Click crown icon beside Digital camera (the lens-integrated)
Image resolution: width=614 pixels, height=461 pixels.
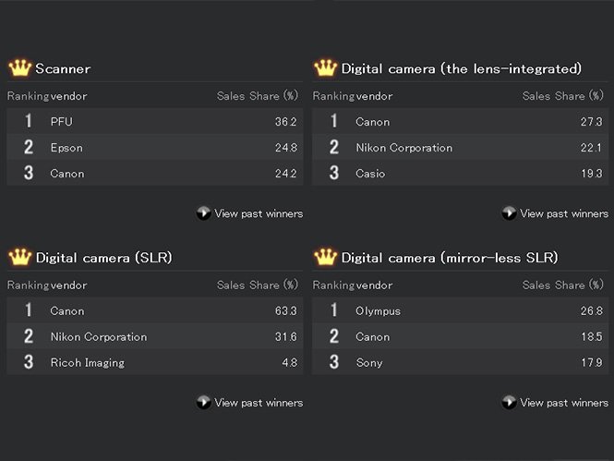[x=325, y=68]
